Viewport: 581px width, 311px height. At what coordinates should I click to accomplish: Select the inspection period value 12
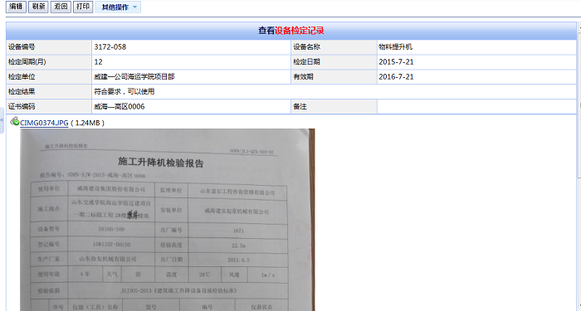click(98, 62)
